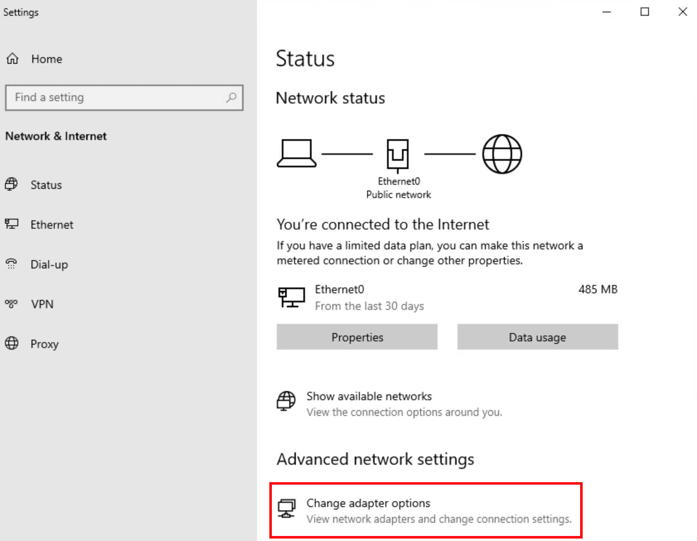Click the search magnifier icon
The width and height of the screenshot is (697, 541).
[231, 97]
